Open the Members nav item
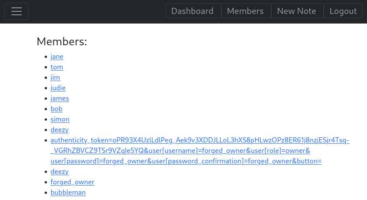367x200 pixels. coord(245,11)
